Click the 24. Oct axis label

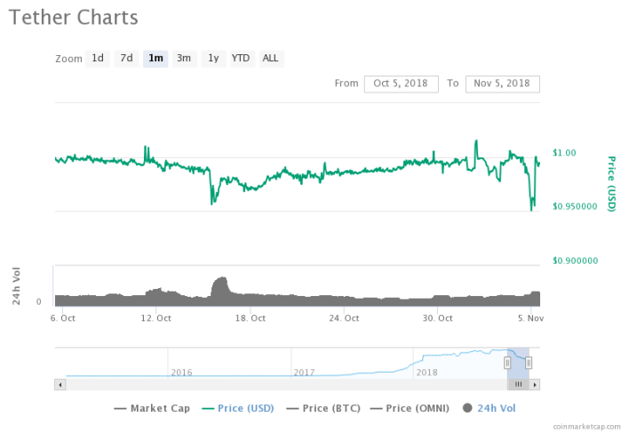click(x=344, y=318)
